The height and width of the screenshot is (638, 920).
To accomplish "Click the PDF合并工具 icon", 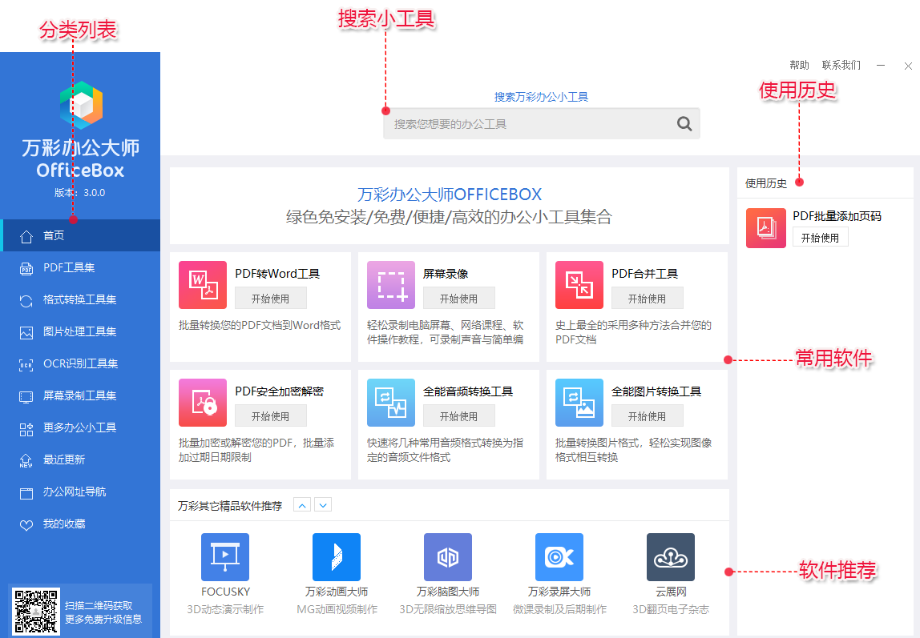I will [579, 285].
